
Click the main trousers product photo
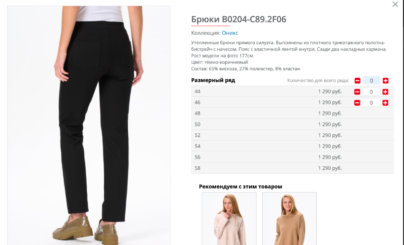point(89,125)
